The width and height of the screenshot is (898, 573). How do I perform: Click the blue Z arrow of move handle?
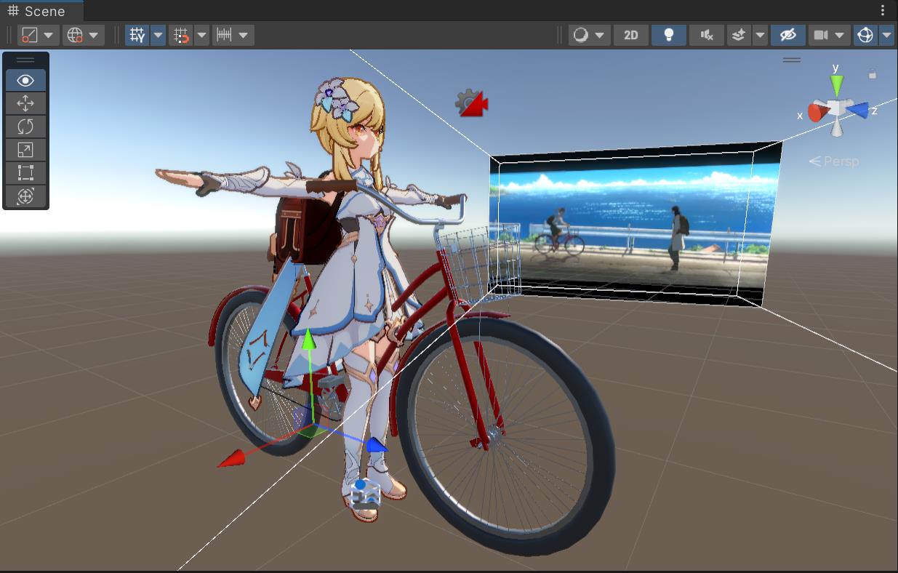[375, 444]
